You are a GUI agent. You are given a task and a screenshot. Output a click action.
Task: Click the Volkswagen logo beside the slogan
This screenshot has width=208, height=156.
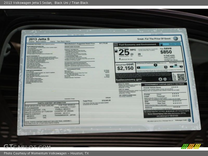tap(175, 38)
